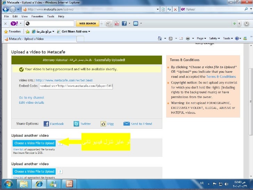
Task: Open Yahoo toolbar settings gear
Action: click(246, 24)
